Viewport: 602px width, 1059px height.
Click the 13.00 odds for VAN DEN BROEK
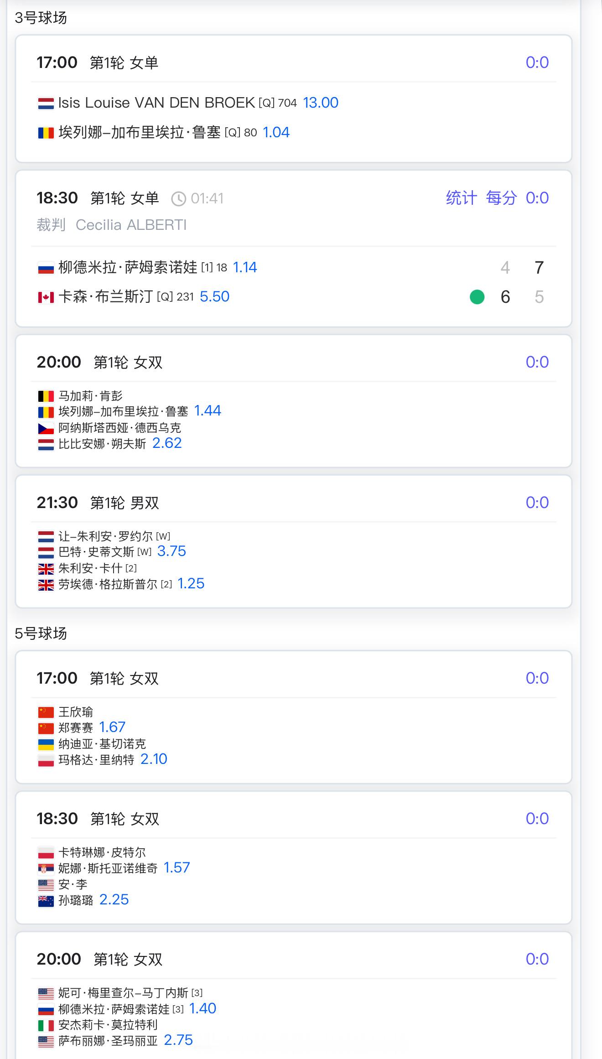pyautogui.click(x=321, y=103)
